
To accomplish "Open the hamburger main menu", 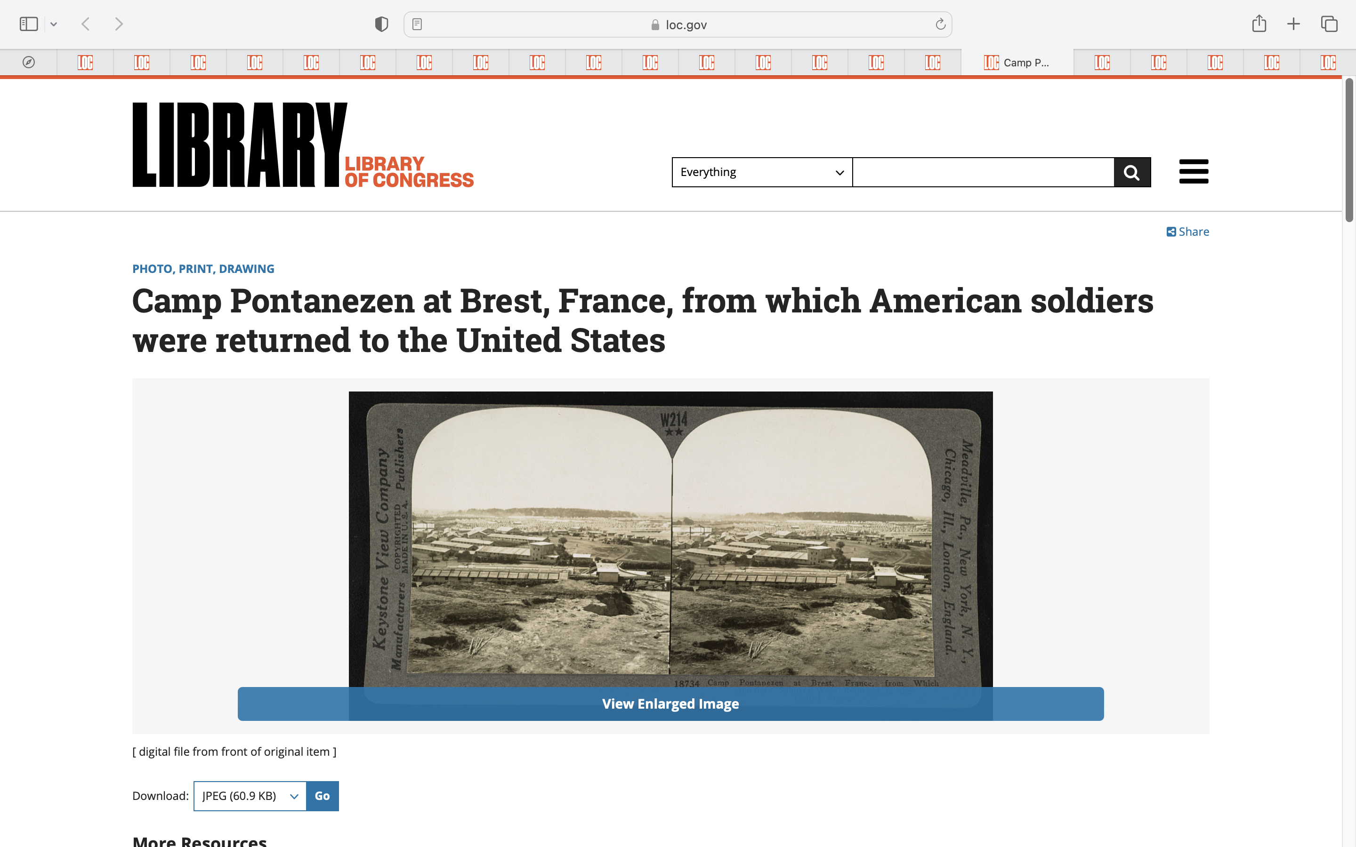I will tap(1194, 171).
